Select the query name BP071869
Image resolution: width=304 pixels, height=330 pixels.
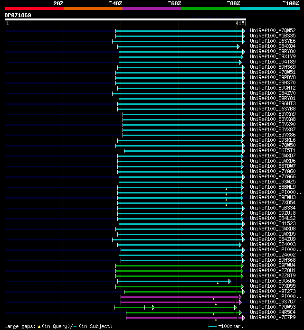tap(18, 15)
